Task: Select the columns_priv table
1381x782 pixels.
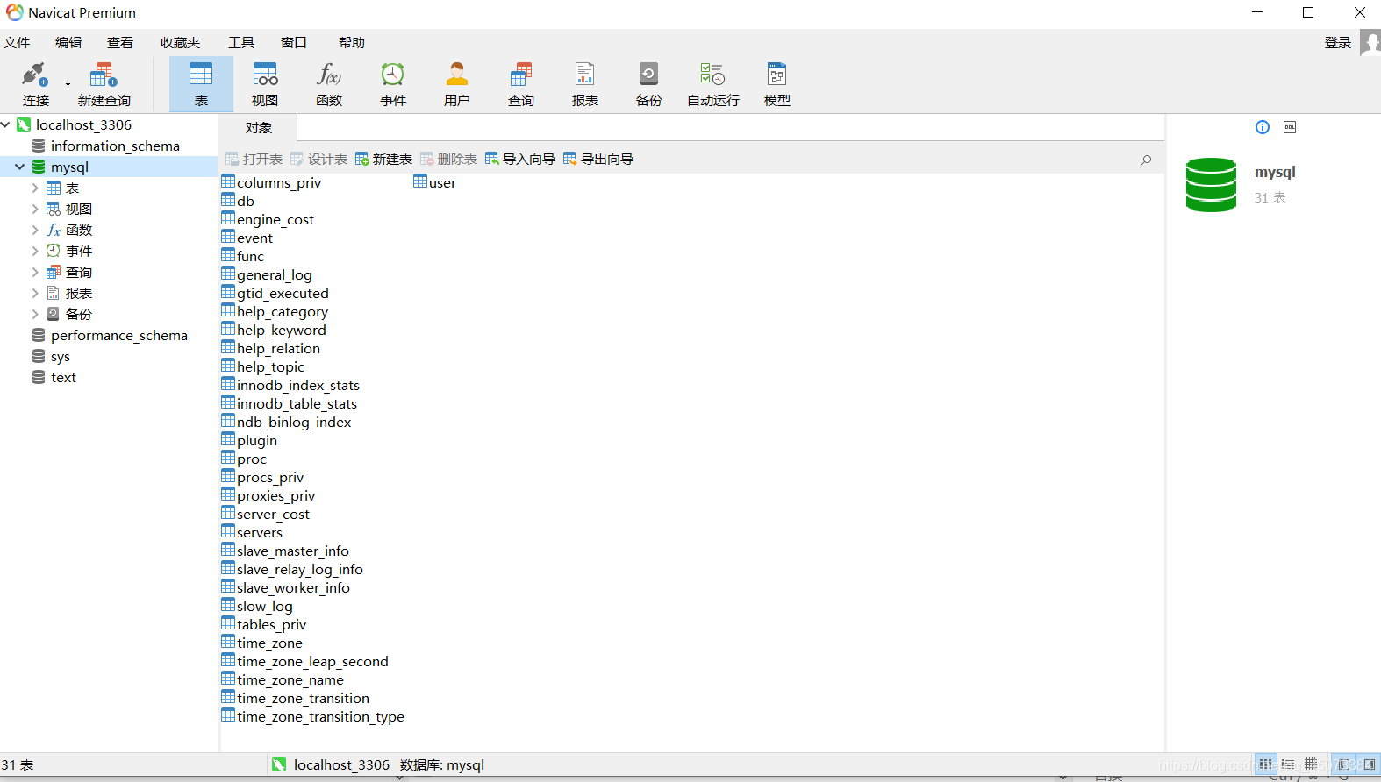Action: click(272, 182)
